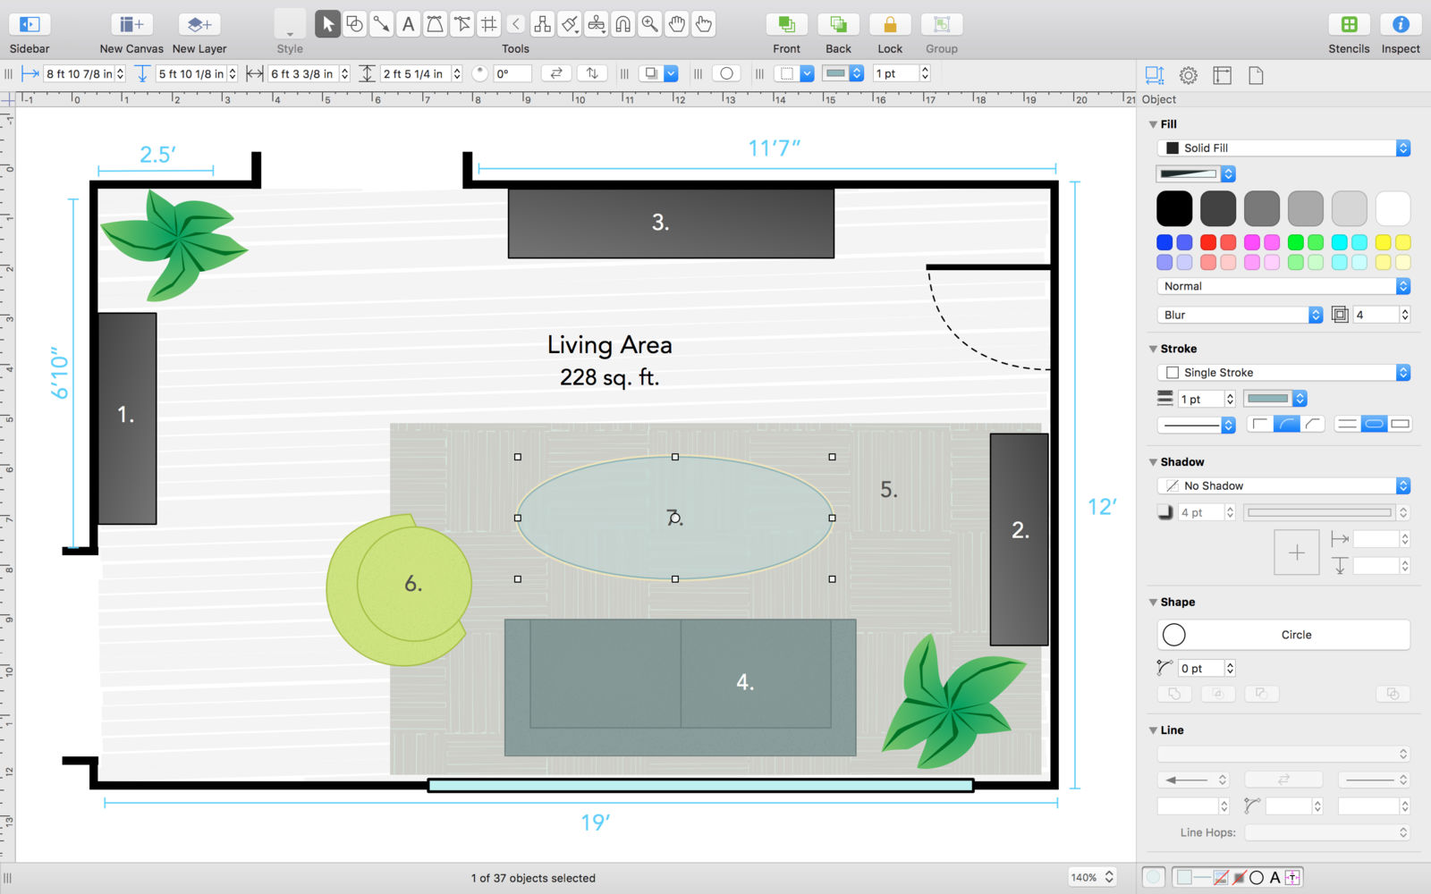Image resolution: width=1431 pixels, height=894 pixels.
Task: Pick the bright red fill swatch
Action: tap(1208, 242)
